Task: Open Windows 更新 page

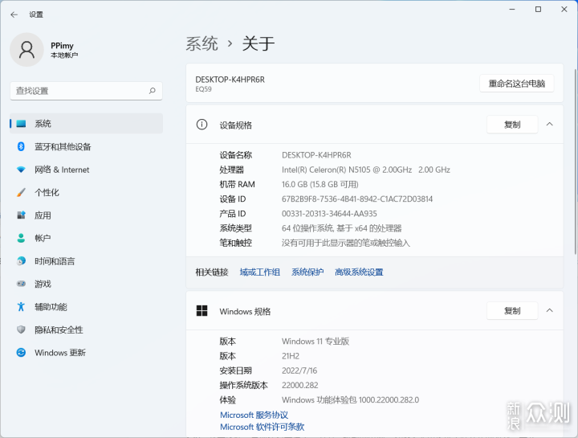Action: 86,352
